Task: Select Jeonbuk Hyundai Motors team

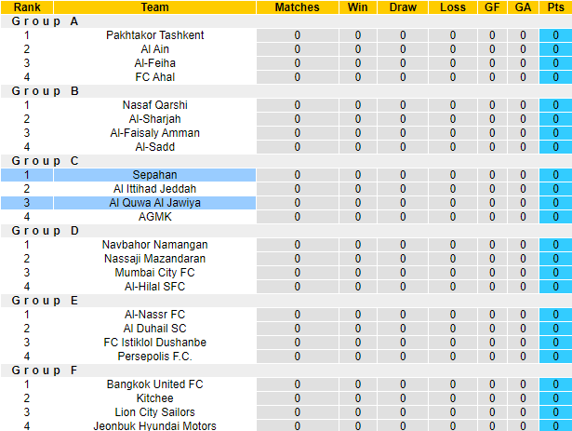Action: point(154,426)
